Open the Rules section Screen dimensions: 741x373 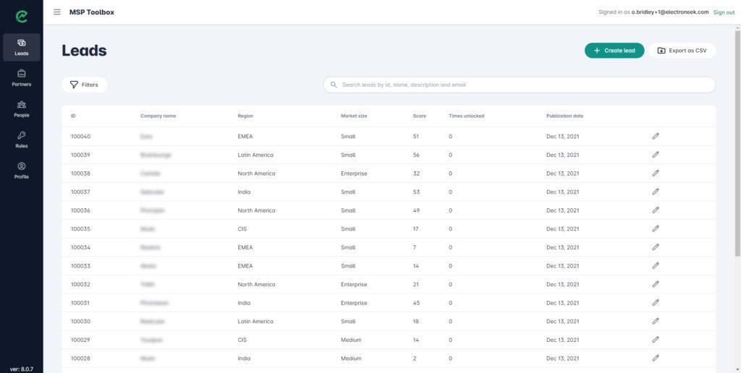(x=21, y=140)
